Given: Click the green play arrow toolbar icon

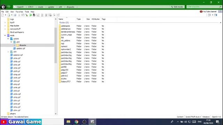Looking at the screenshot, I should tap(30, 15).
